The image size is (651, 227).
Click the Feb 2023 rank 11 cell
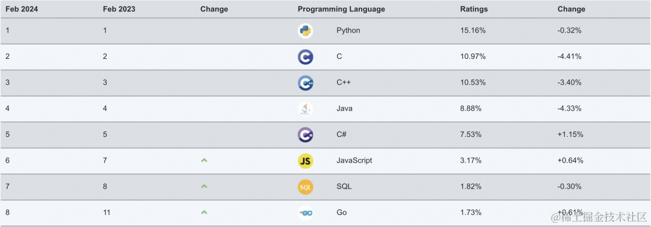pos(106,213)
